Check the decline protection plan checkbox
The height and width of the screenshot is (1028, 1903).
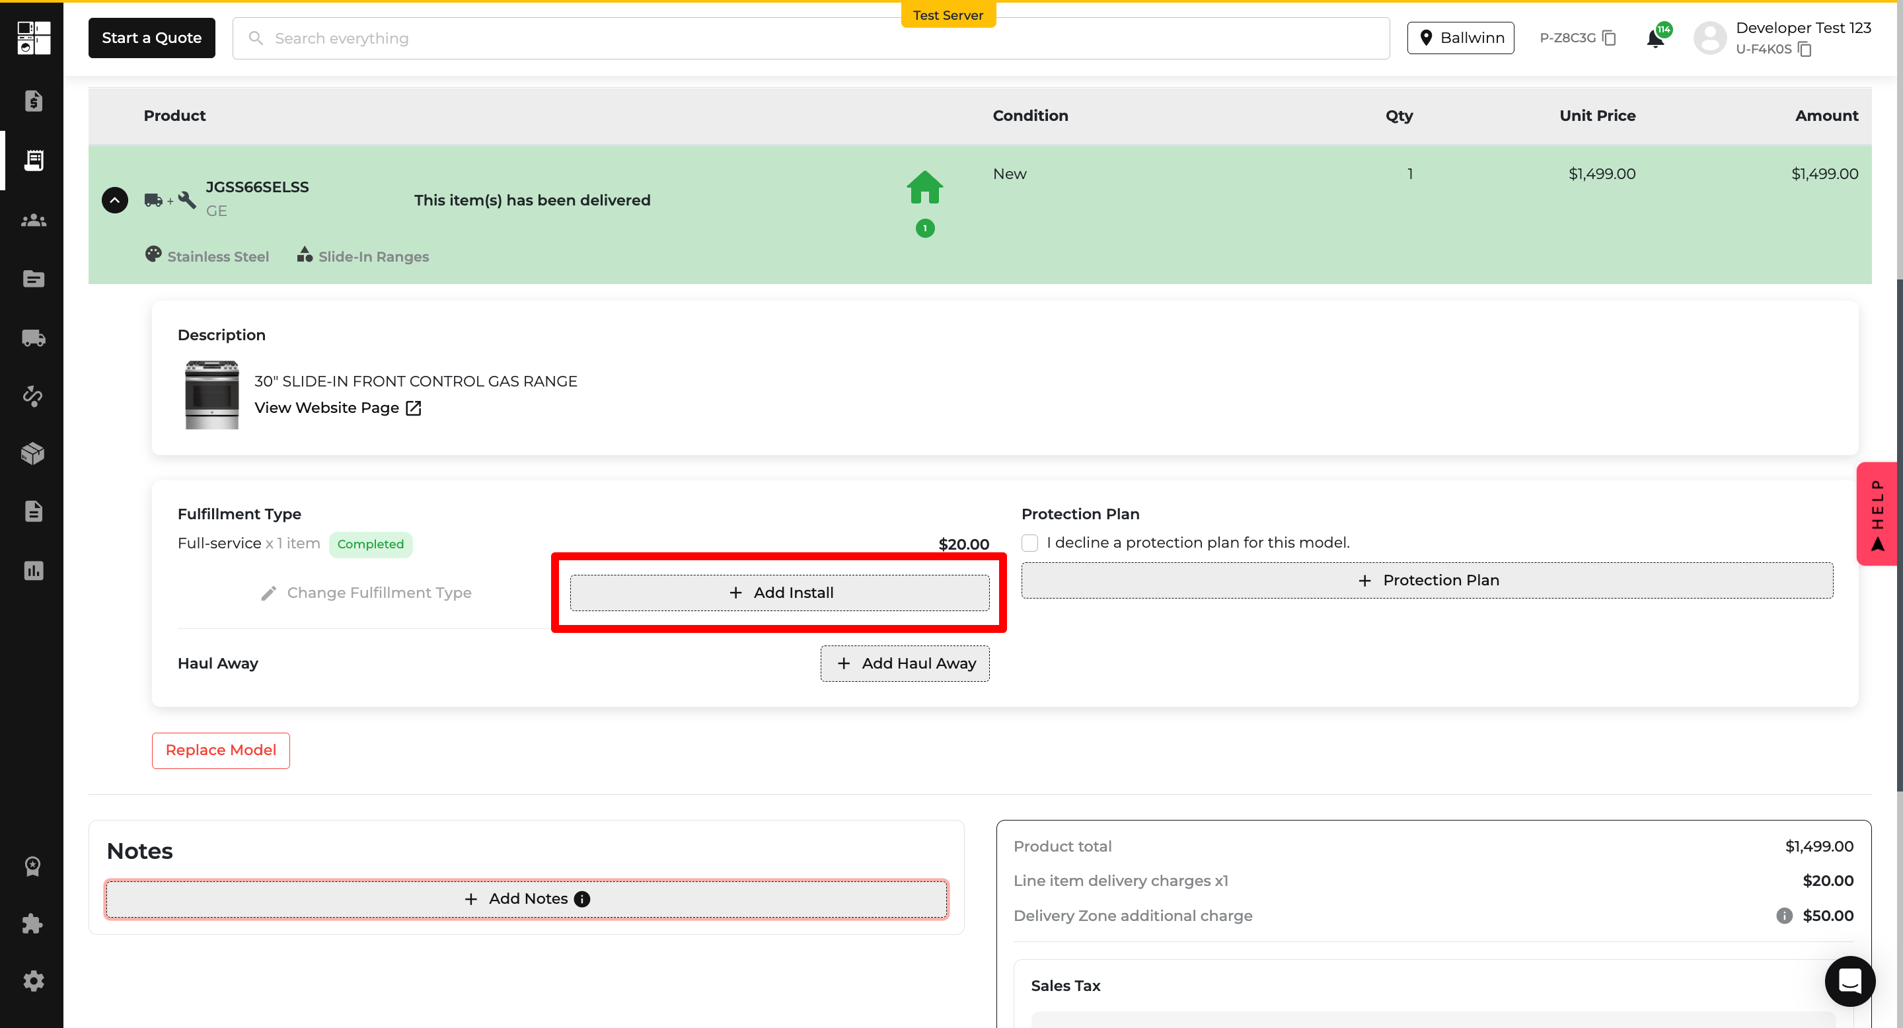(1029, 543)
